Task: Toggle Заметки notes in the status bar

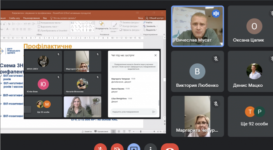Action: click(87, 132)
